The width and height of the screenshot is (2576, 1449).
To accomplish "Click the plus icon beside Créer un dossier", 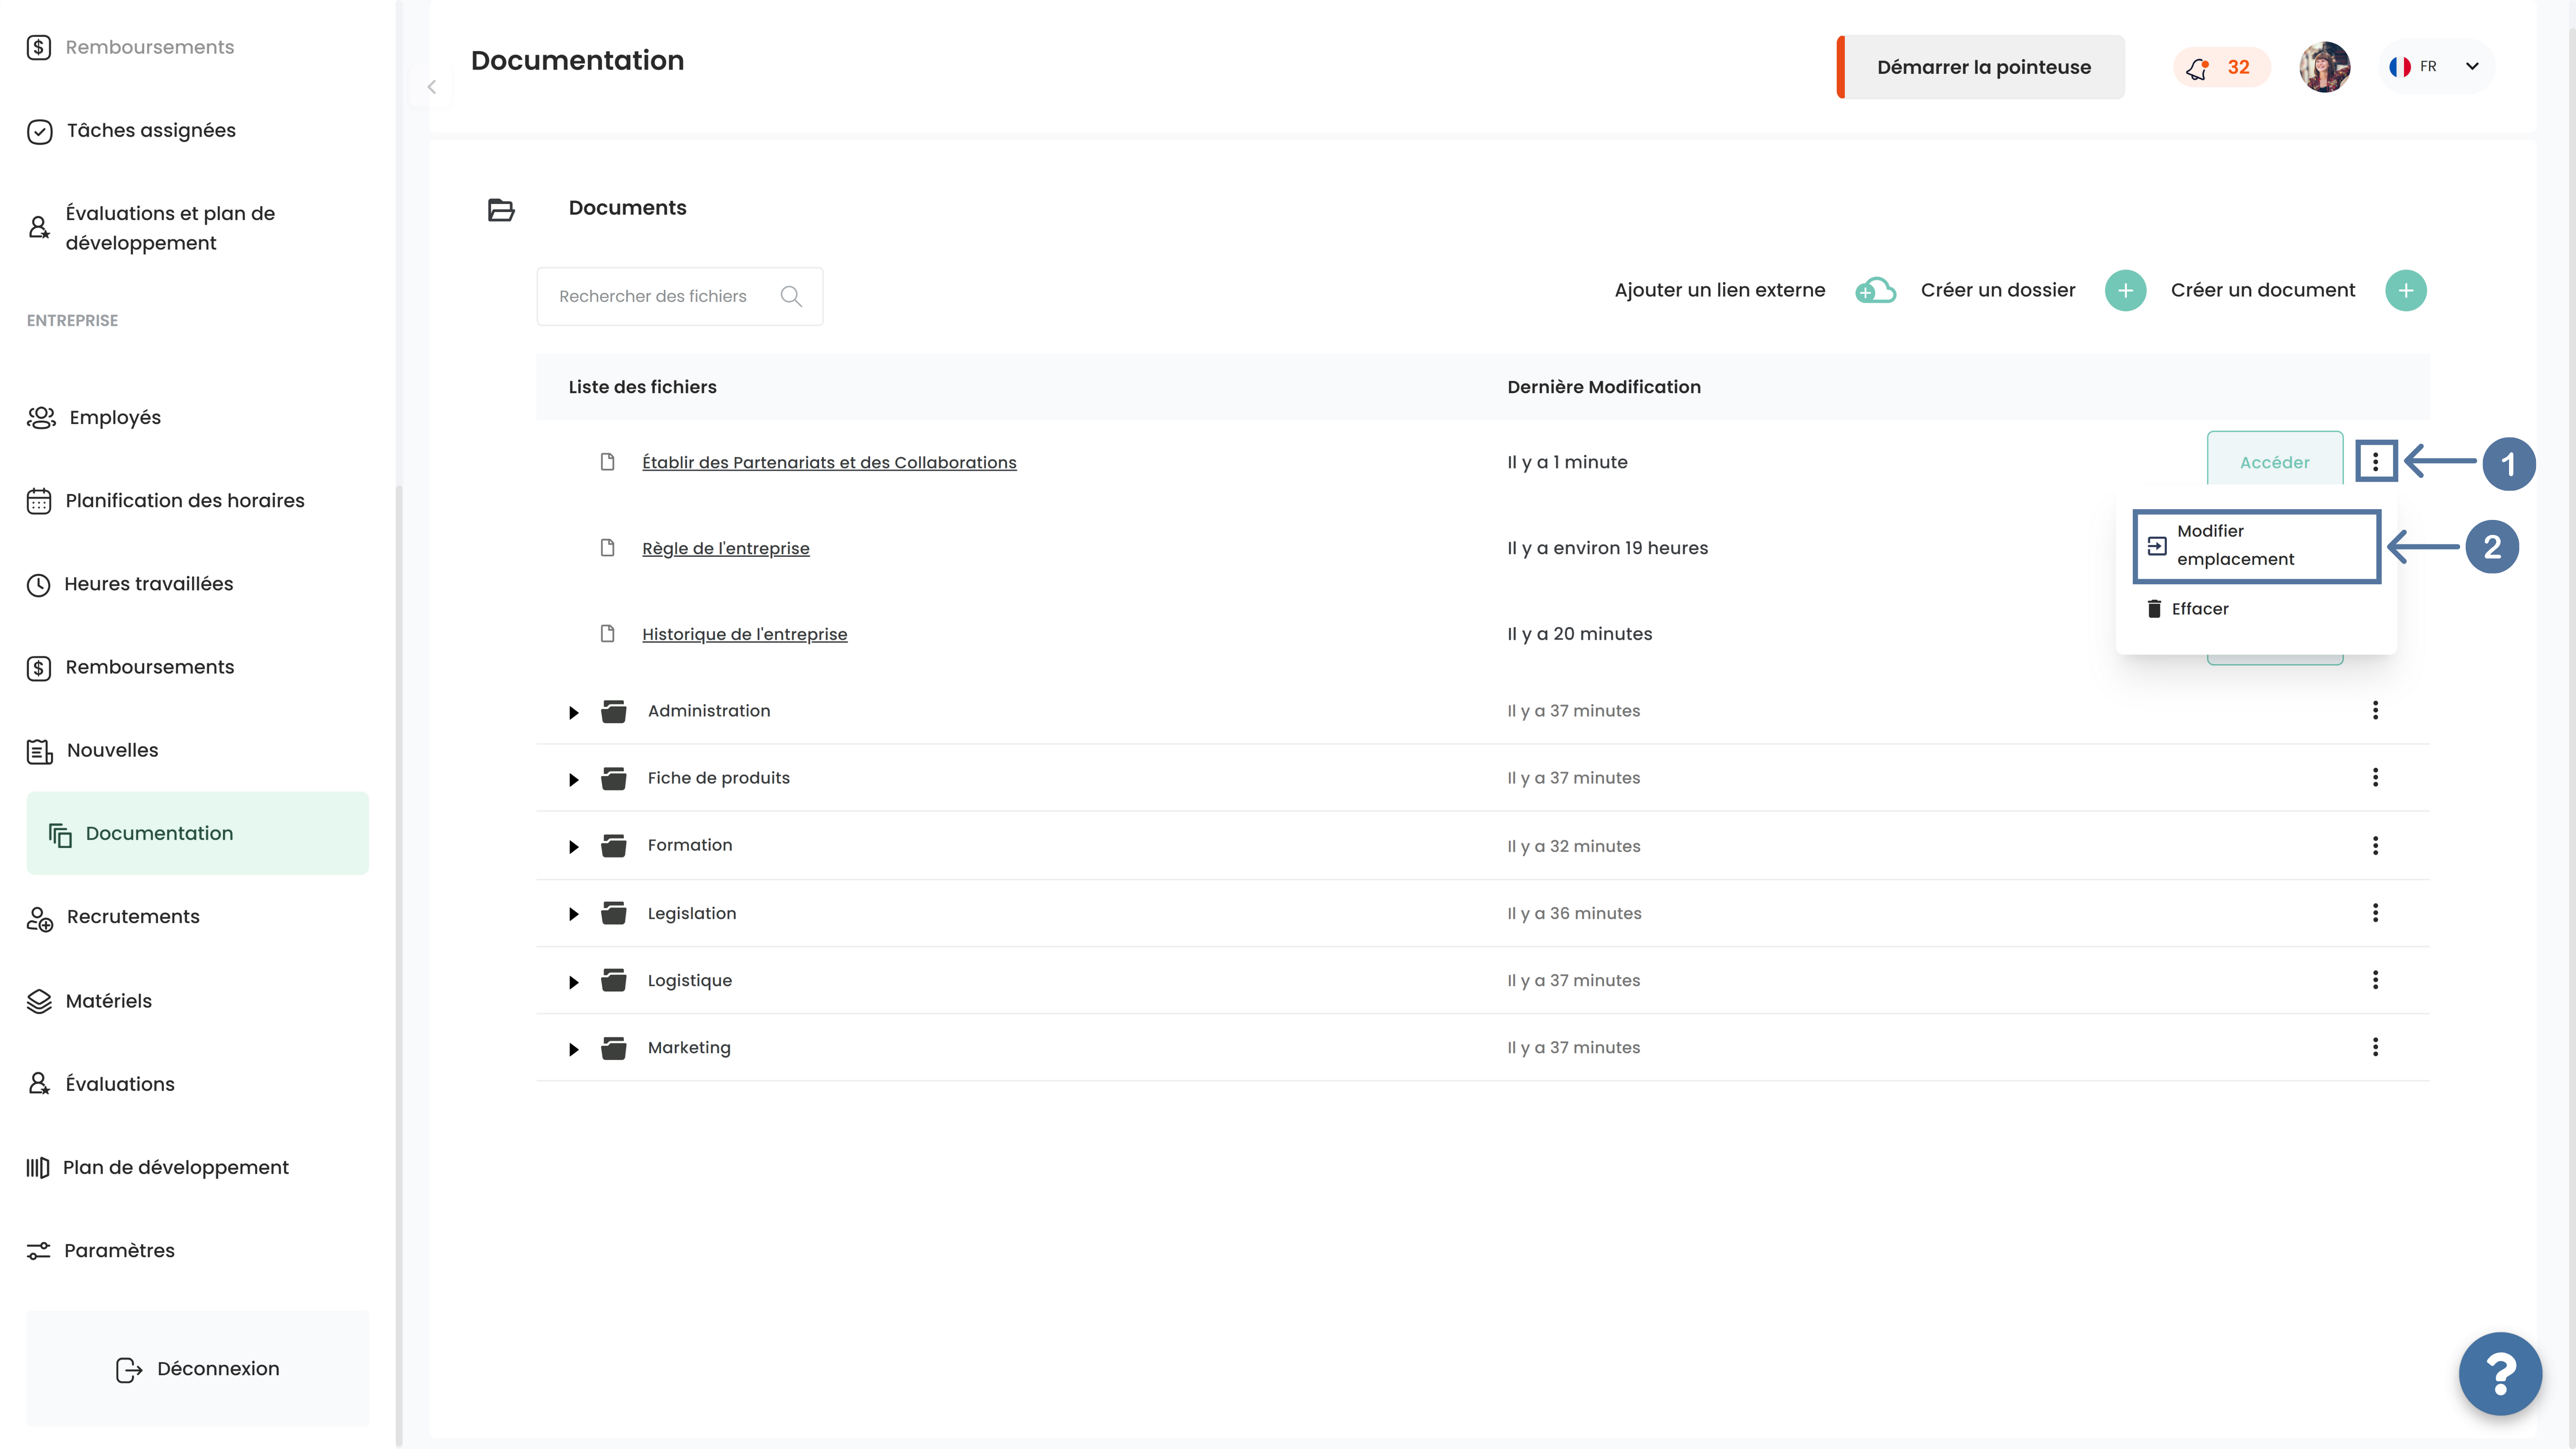I will click(x=2125, y=290).
